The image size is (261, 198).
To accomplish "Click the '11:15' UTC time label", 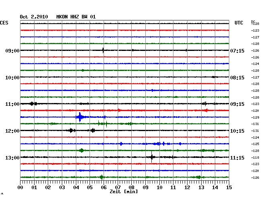I will (x=237, y=158).
